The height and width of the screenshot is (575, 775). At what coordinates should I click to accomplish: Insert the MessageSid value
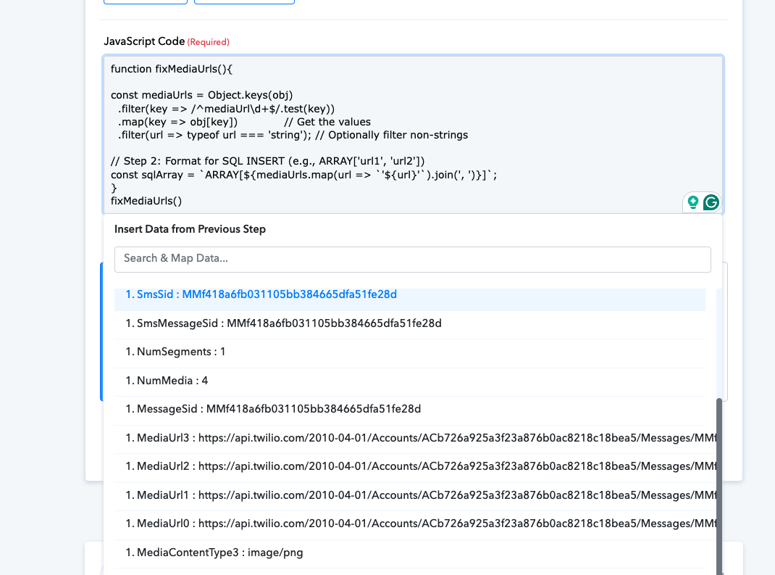410,410
